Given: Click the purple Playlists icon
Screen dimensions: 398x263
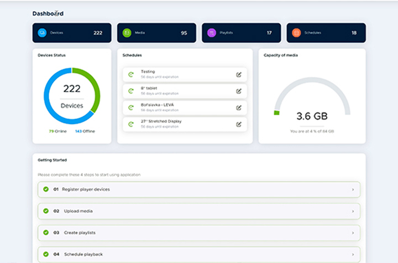Looking at the screenshot, I should point(211,33).
